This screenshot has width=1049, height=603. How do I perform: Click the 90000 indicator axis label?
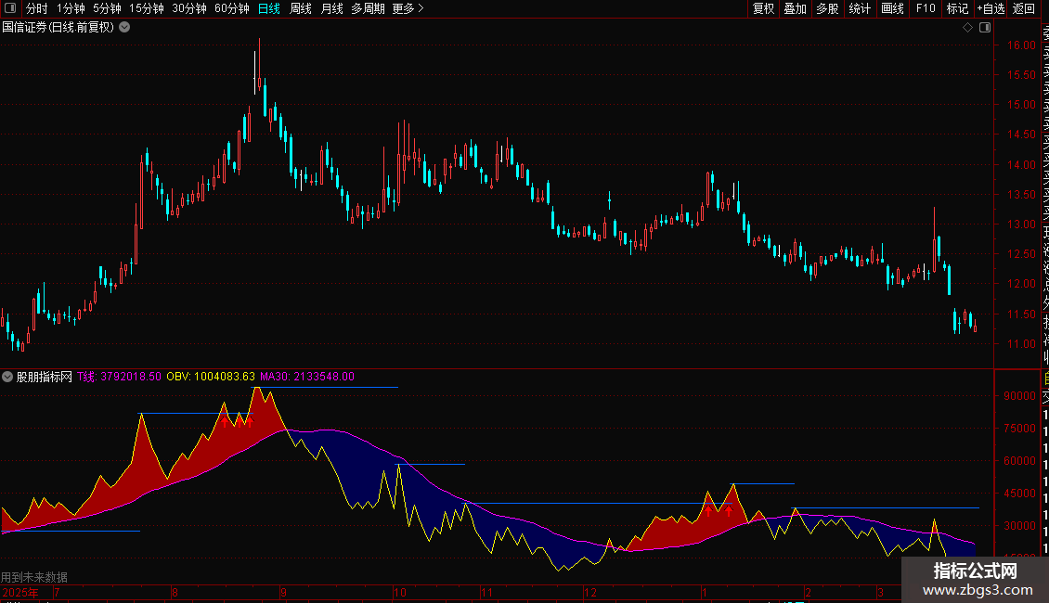tap(1019, 396)
